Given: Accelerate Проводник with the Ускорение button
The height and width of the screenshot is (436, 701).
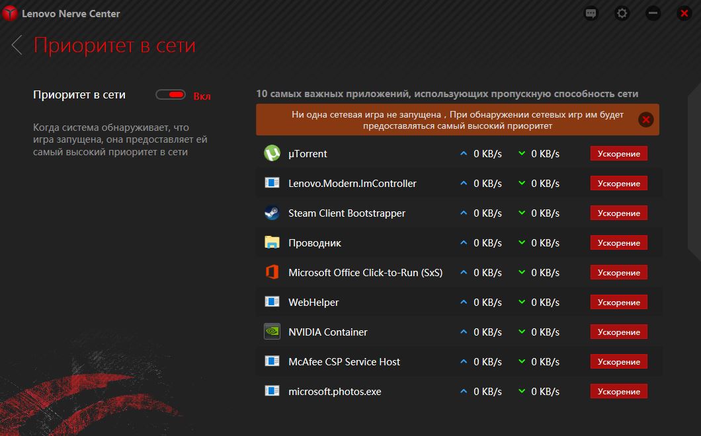Looking at the screenshot, I should click(x=619, y=242).
